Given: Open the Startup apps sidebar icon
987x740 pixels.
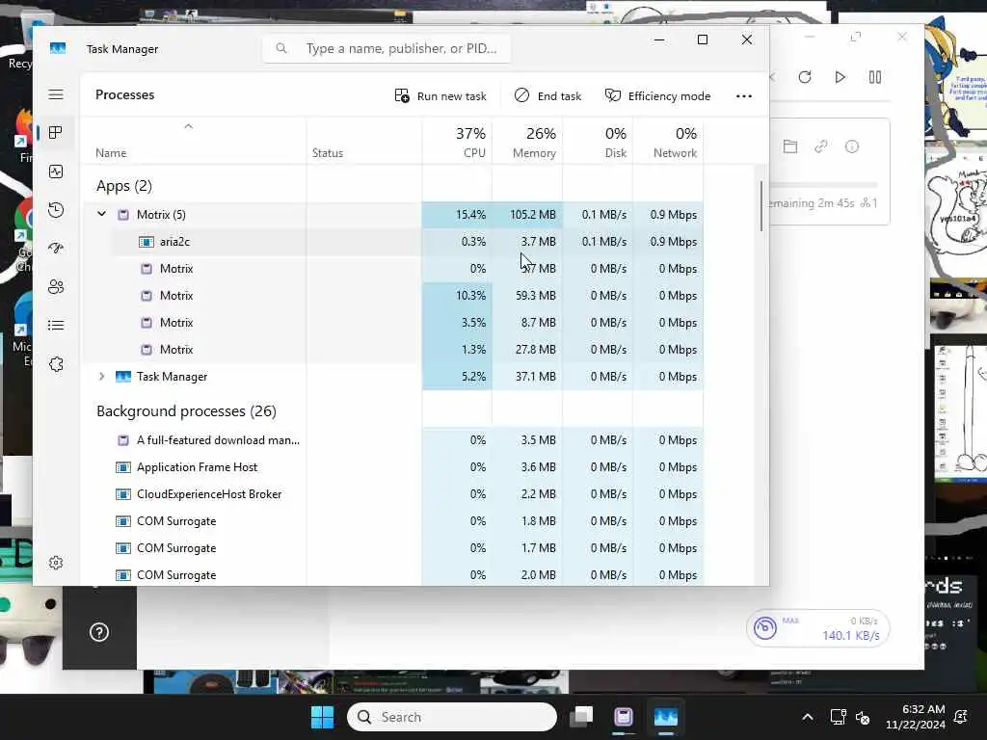Looking at the screenshot, I should click(56, 248).
